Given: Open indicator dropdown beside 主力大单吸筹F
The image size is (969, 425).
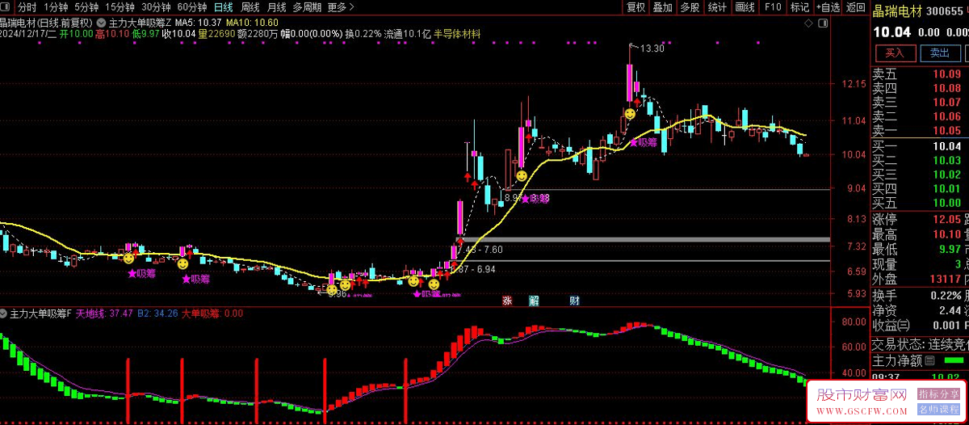Looking at the screenshot, I should point(5,312).
